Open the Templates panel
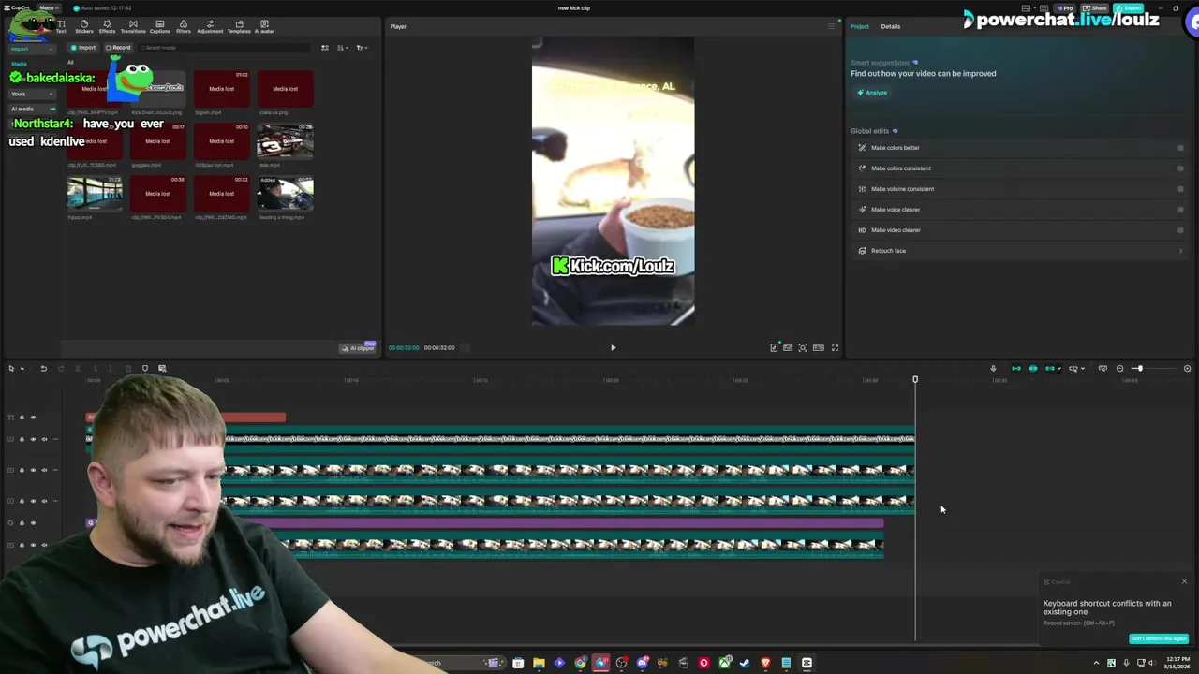This screenshot has width=1199, height=674. coord(239,26)
